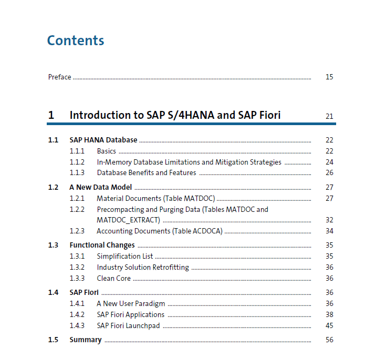Select the Functional Changes section

coord(102,246)
